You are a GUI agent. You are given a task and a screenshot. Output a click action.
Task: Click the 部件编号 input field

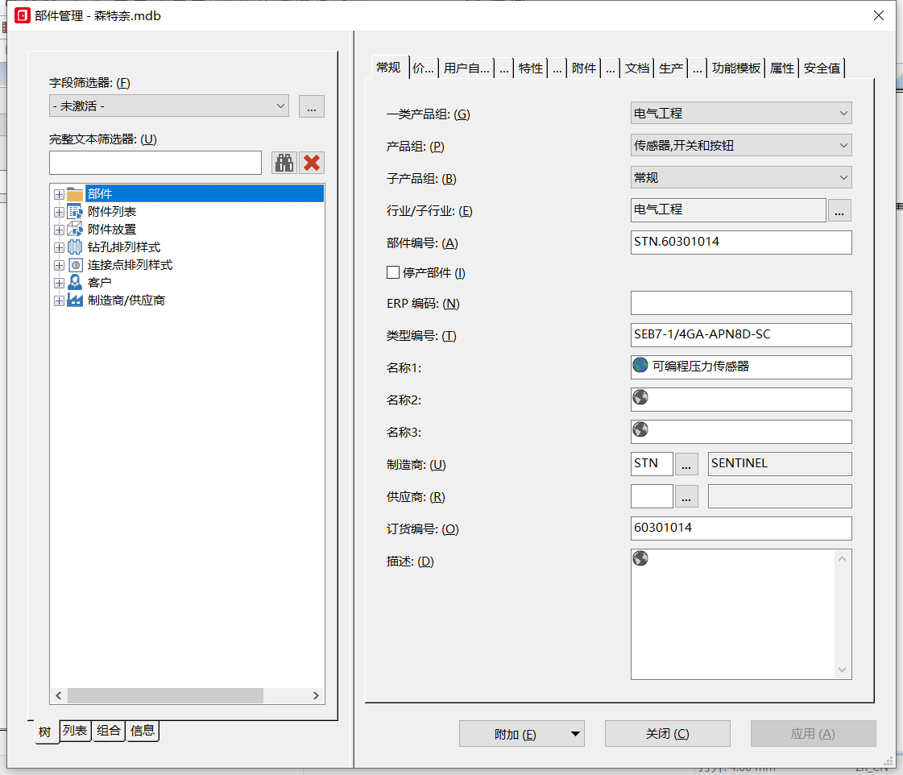(741, 242)
